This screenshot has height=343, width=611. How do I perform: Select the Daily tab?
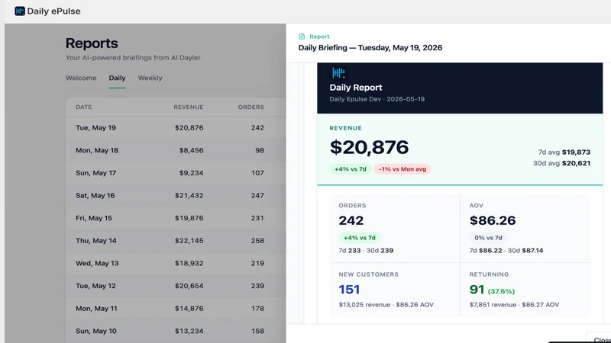pyautogui.click(x=117, y=78)
